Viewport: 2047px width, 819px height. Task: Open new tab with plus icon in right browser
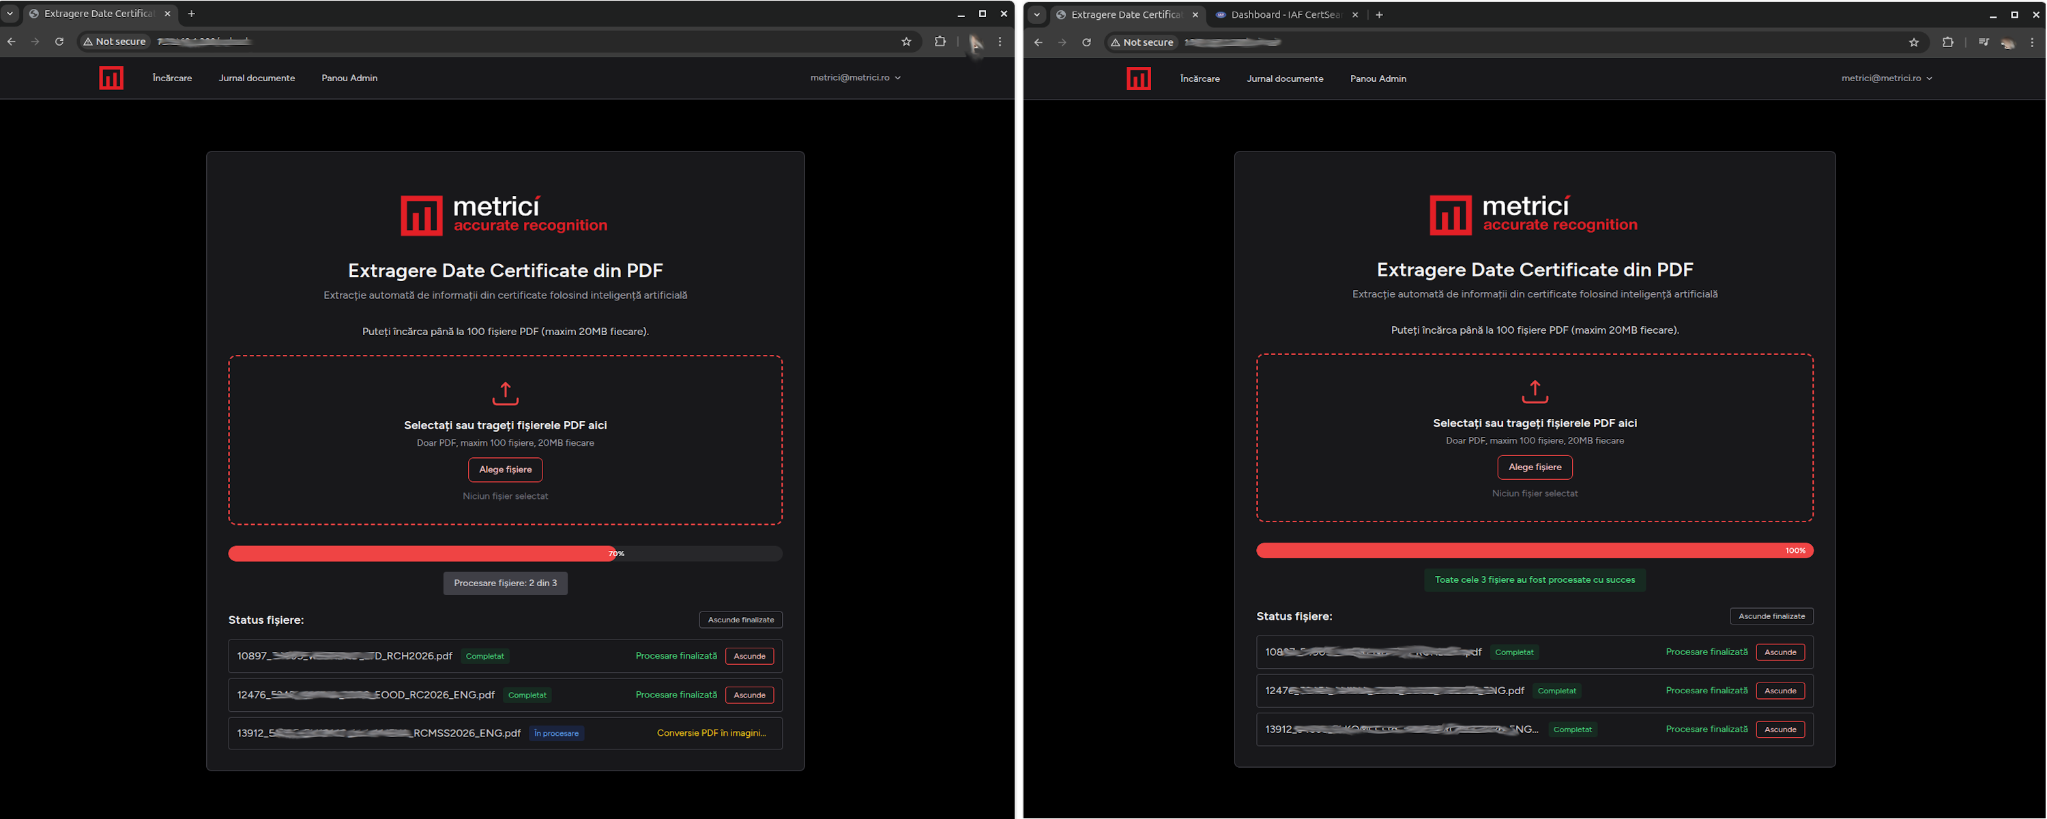[1379, 14]
